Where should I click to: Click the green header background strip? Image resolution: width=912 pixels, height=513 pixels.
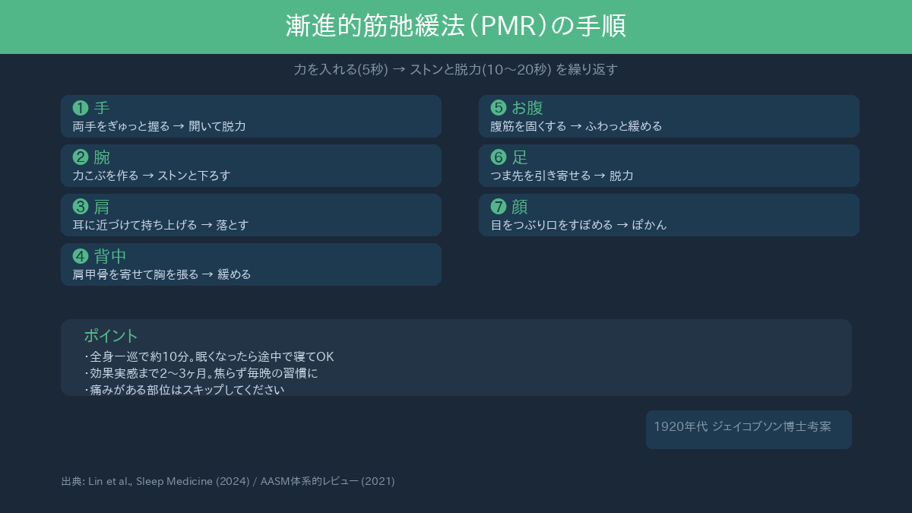456,25
